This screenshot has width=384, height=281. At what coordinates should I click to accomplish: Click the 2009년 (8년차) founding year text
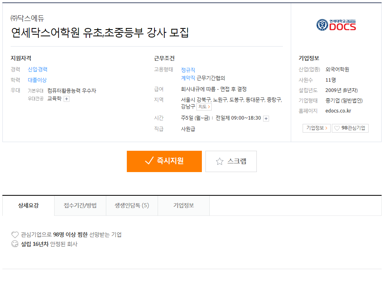click(x=341, y=90)
